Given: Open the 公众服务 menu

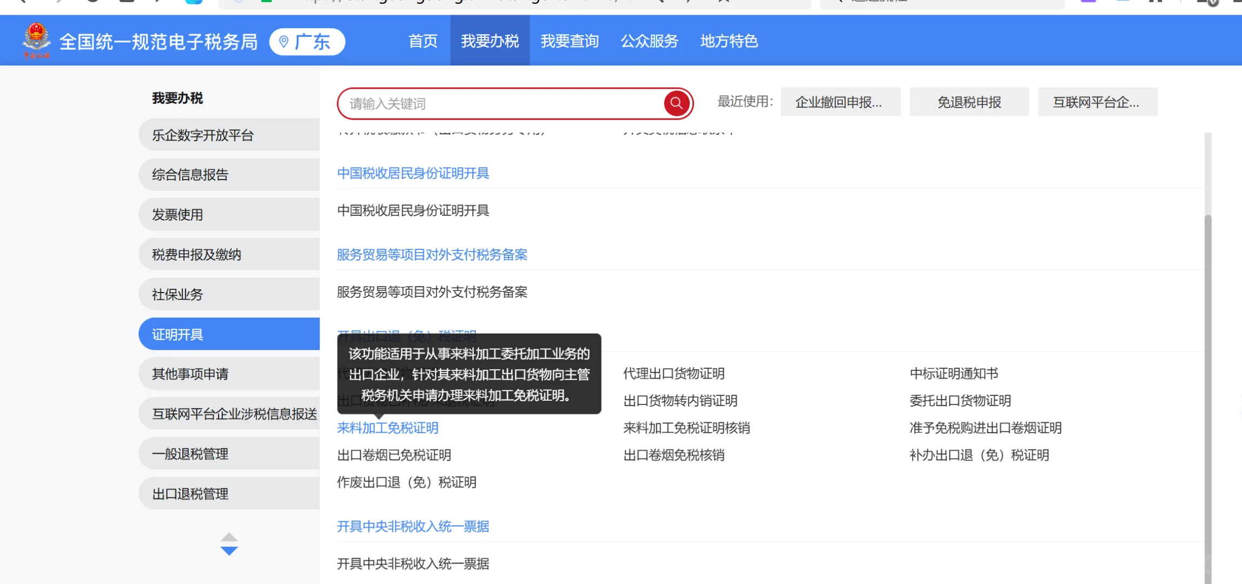Looking at the screenshot, I should point(649,41).
